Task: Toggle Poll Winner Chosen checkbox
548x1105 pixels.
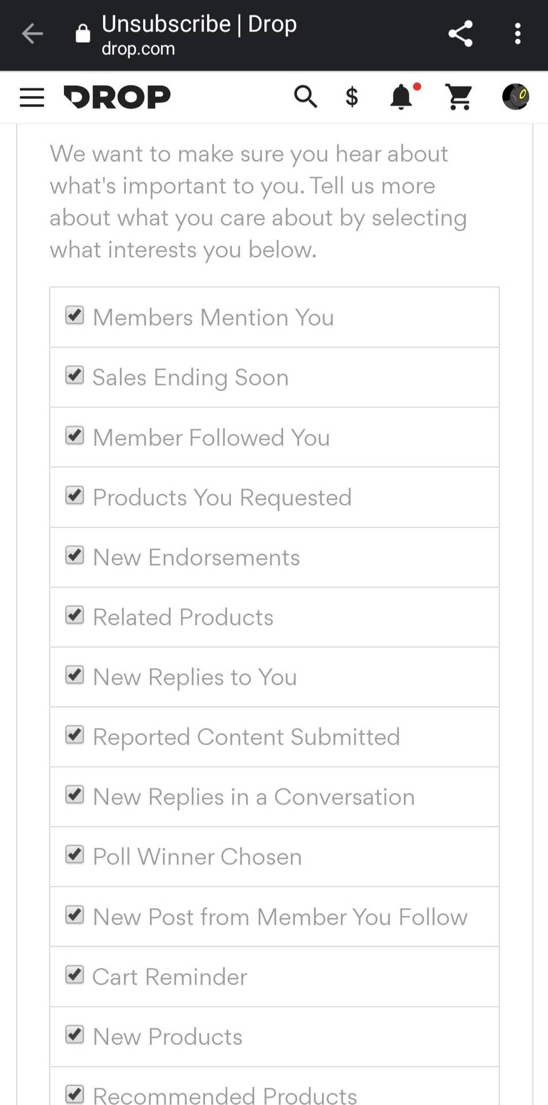Action: pos(75,855)
